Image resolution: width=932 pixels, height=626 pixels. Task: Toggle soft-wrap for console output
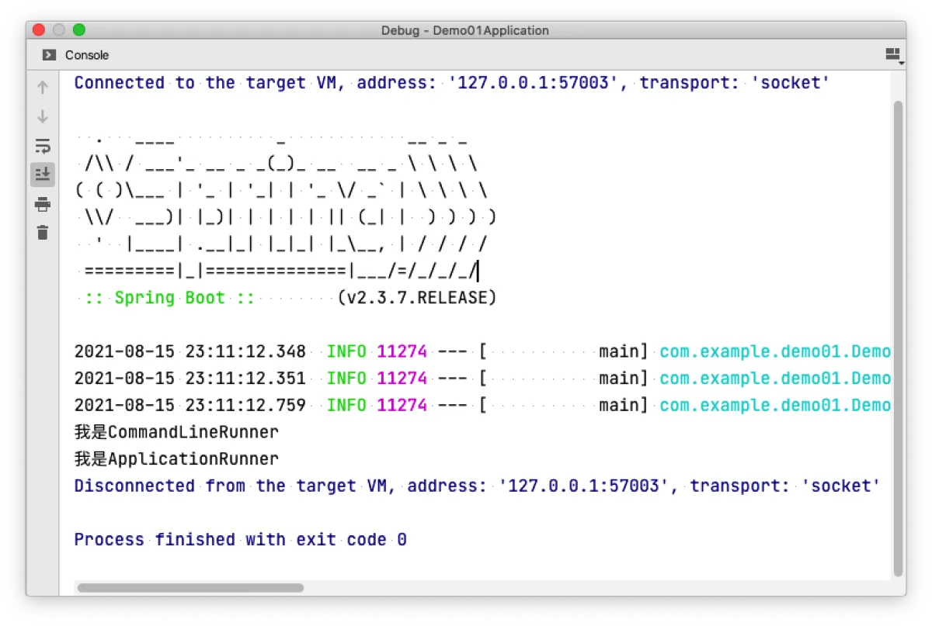pyautogui.click(x=43, y=146)
